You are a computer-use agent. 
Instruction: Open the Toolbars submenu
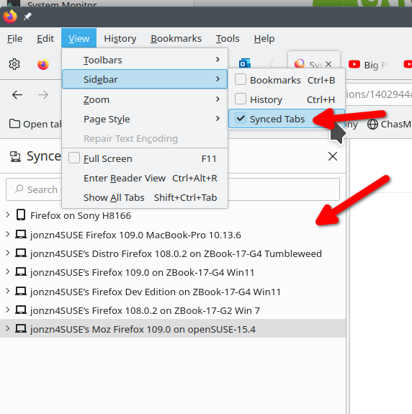145,60
